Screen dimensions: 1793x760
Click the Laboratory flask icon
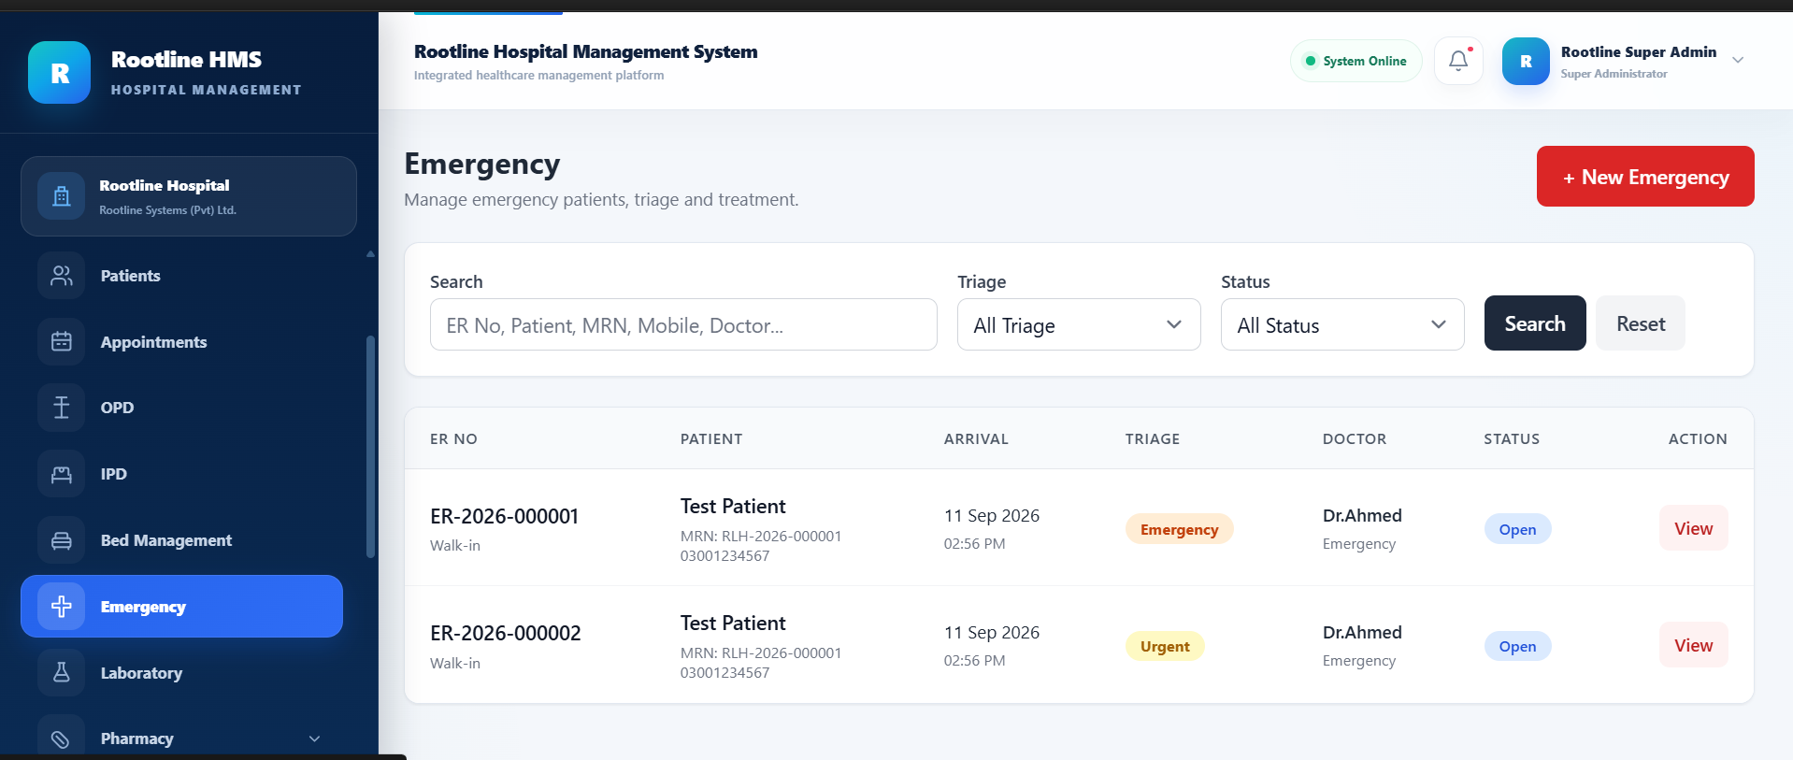coord(62,673)
